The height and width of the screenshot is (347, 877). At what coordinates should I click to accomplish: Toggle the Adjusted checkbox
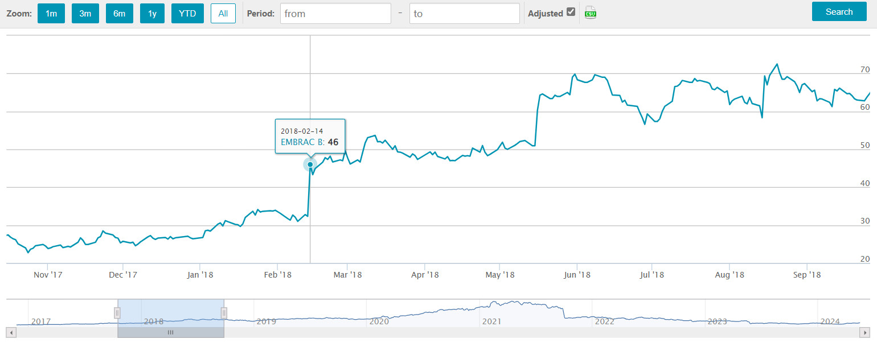click(571, 13)
